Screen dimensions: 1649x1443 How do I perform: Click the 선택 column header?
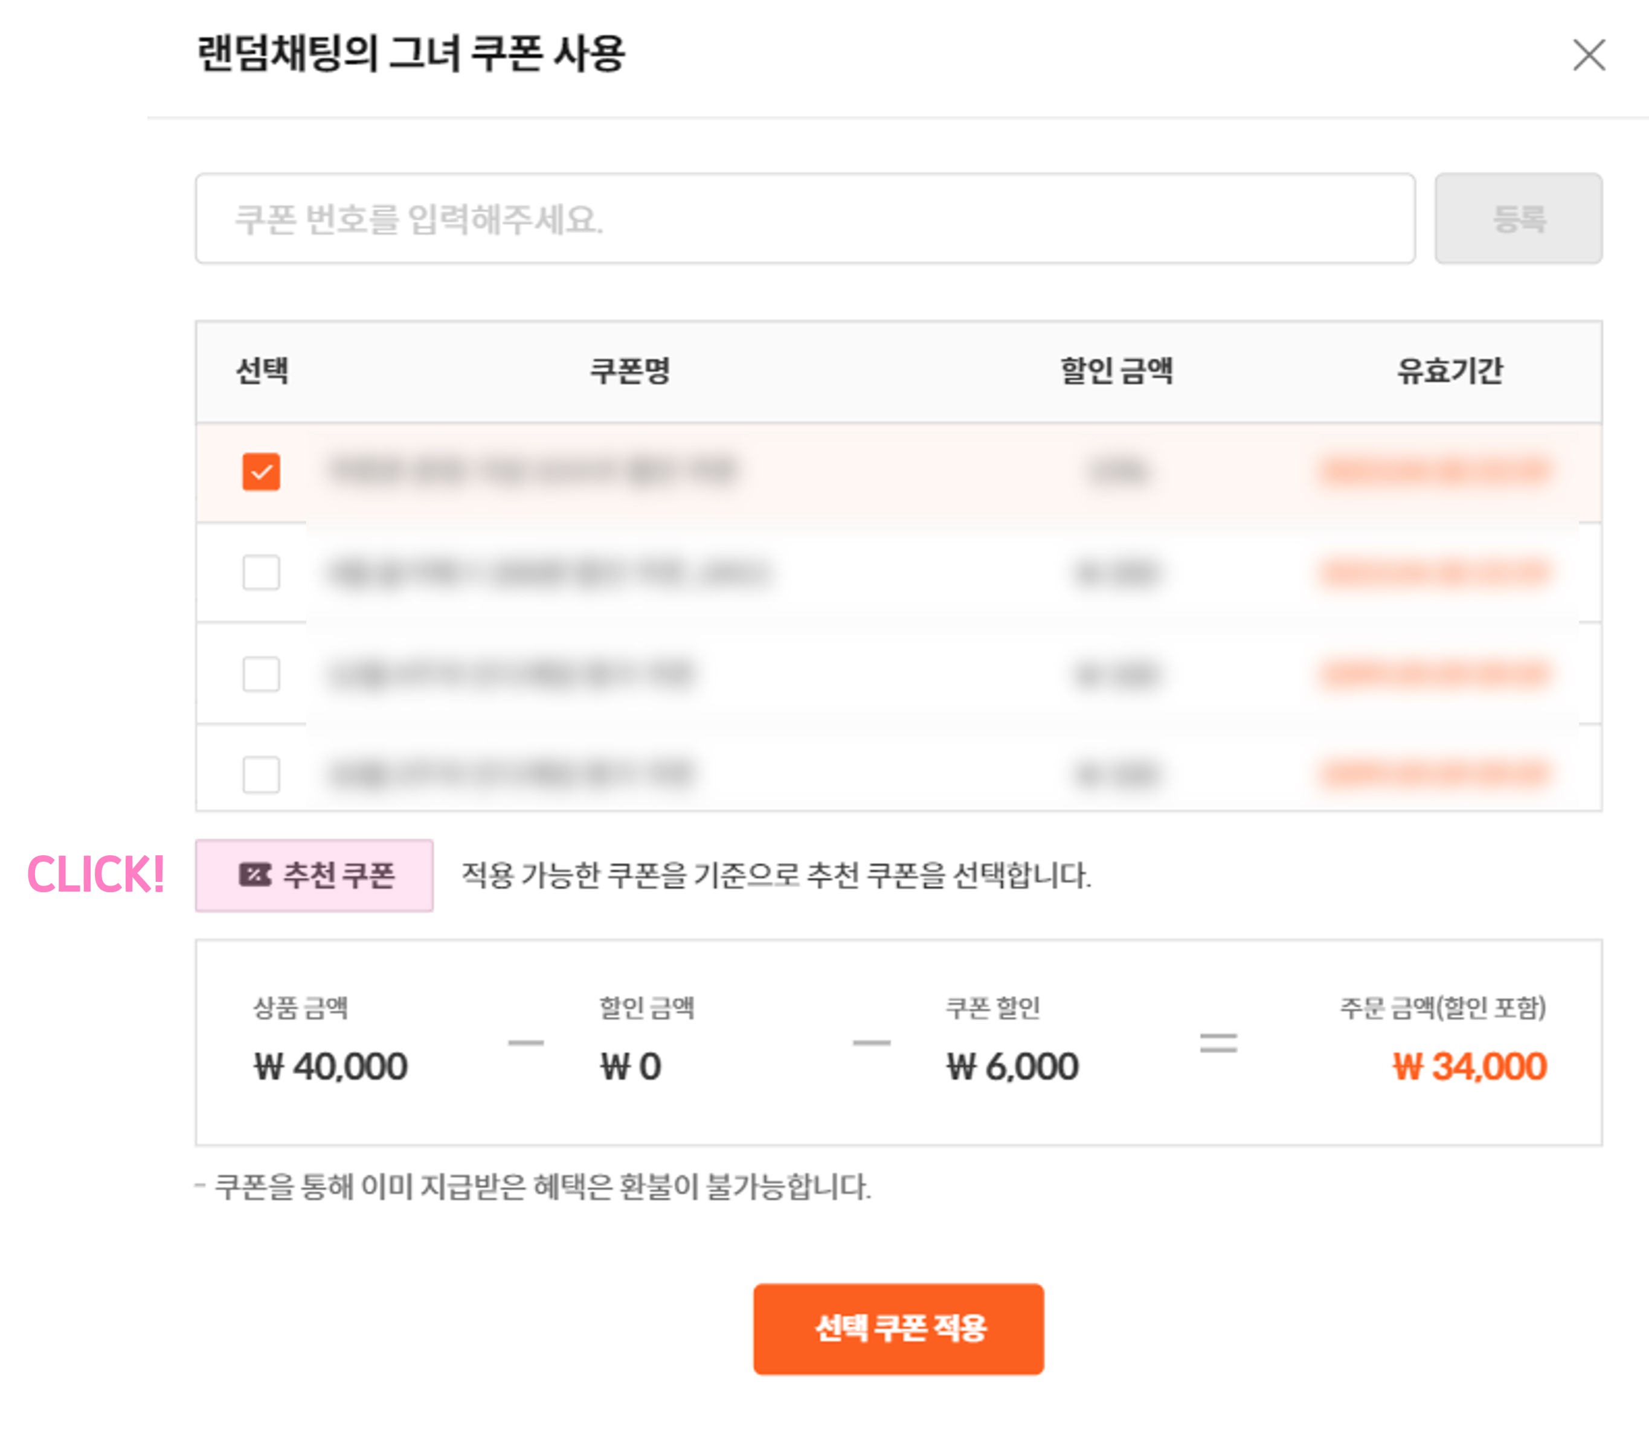(262, 371)
